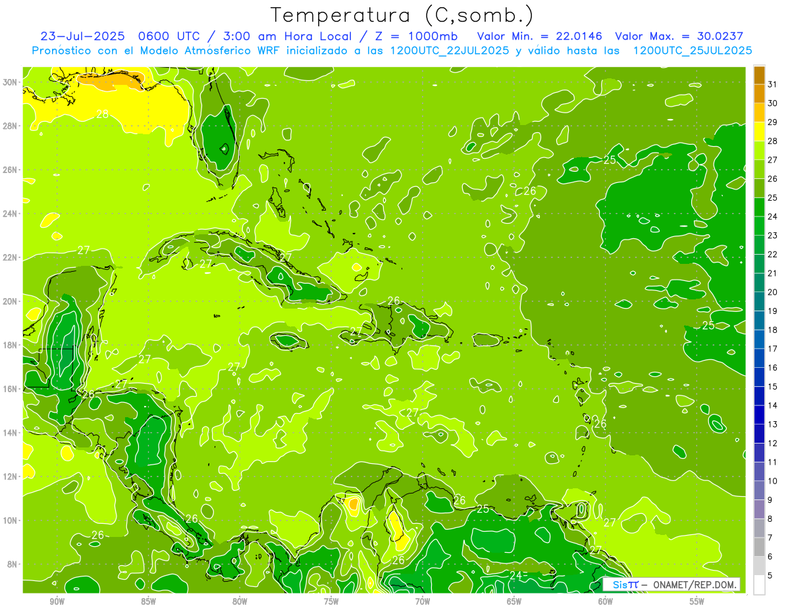790x610 pixels.
Task: Click the "17" label on the color scale
Action: pyautogui.click(x=773, y=349)
